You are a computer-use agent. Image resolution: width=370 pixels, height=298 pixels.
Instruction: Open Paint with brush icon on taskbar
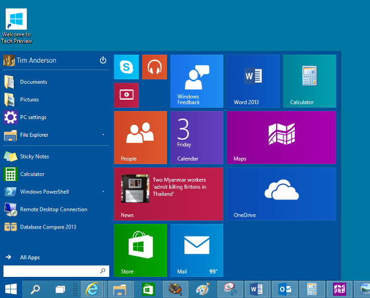pos(203,289)
